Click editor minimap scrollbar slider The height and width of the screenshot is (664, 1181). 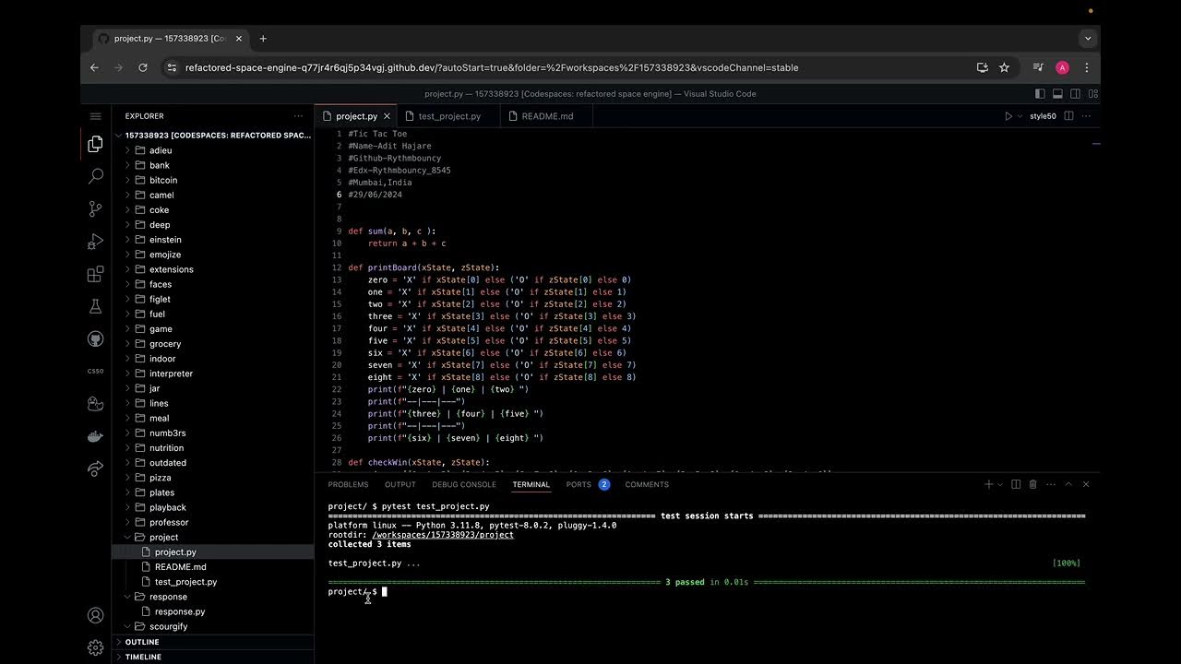pos(1096,143)
